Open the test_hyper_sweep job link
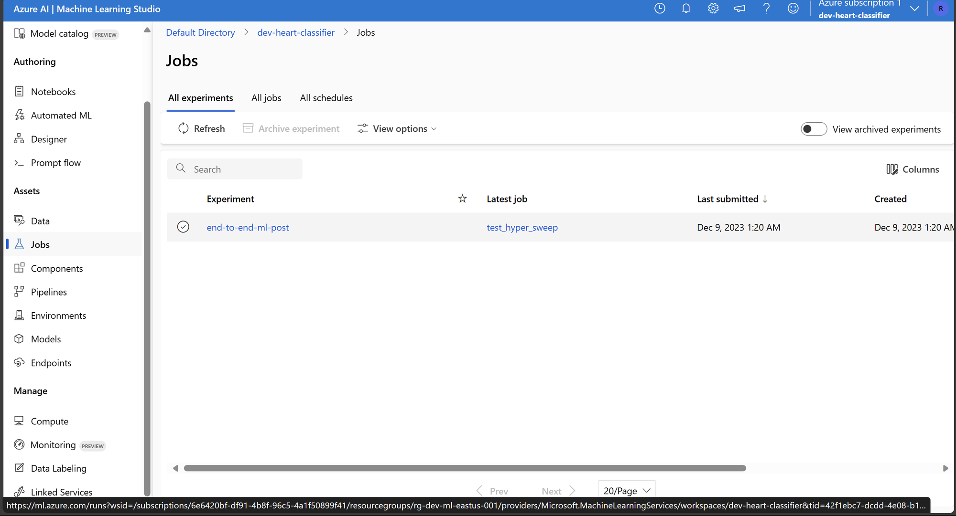Screen dimensions: 956x516 pos(522,228)
